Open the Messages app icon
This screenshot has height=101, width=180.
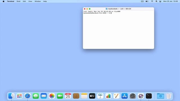tap(36, 96)
